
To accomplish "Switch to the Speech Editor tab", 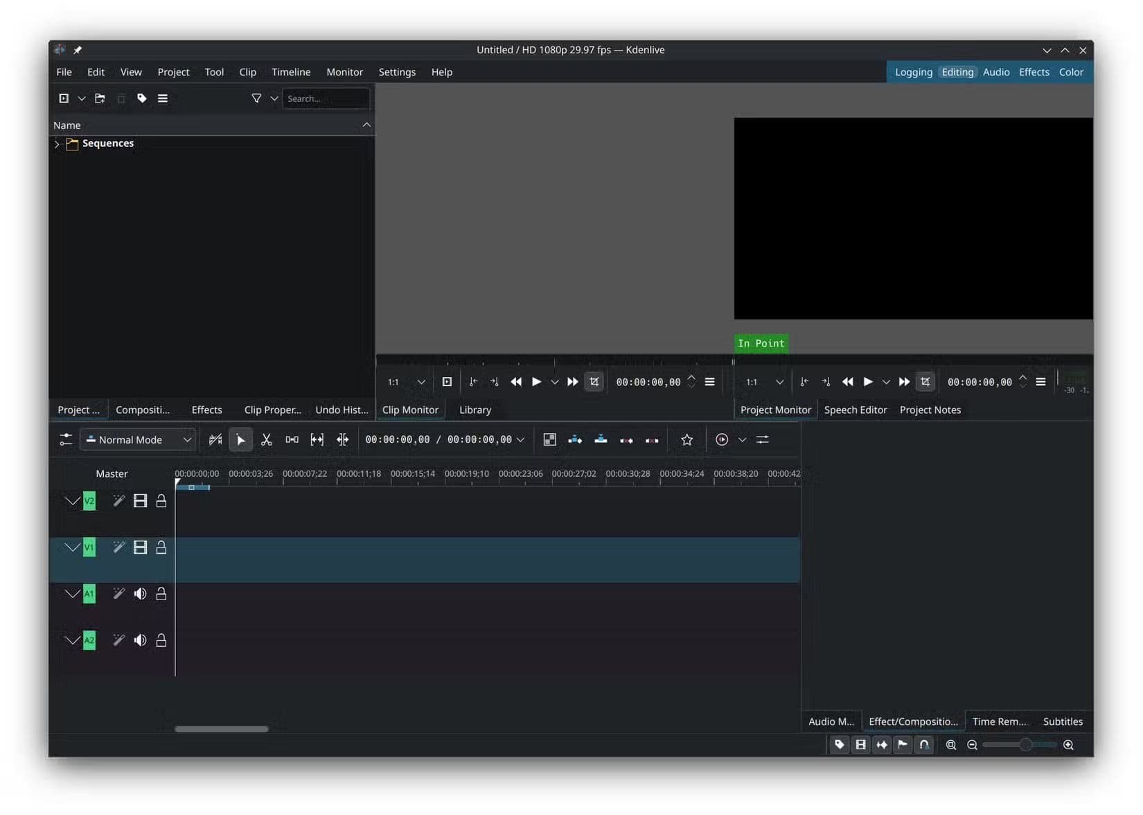I will click(856, 410).
